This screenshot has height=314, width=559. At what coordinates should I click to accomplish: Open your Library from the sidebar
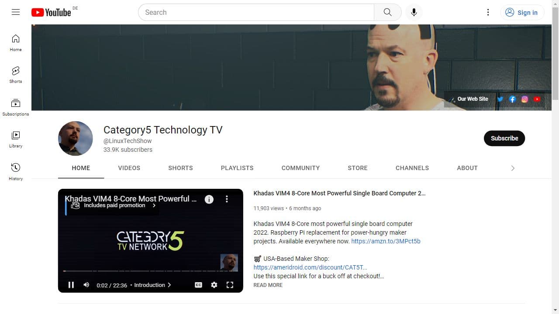[x=15, y=138]
